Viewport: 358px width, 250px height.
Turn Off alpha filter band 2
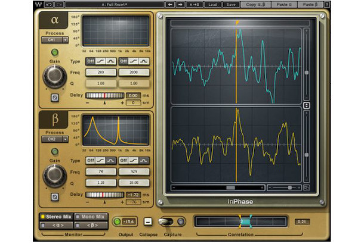(124, 61)
